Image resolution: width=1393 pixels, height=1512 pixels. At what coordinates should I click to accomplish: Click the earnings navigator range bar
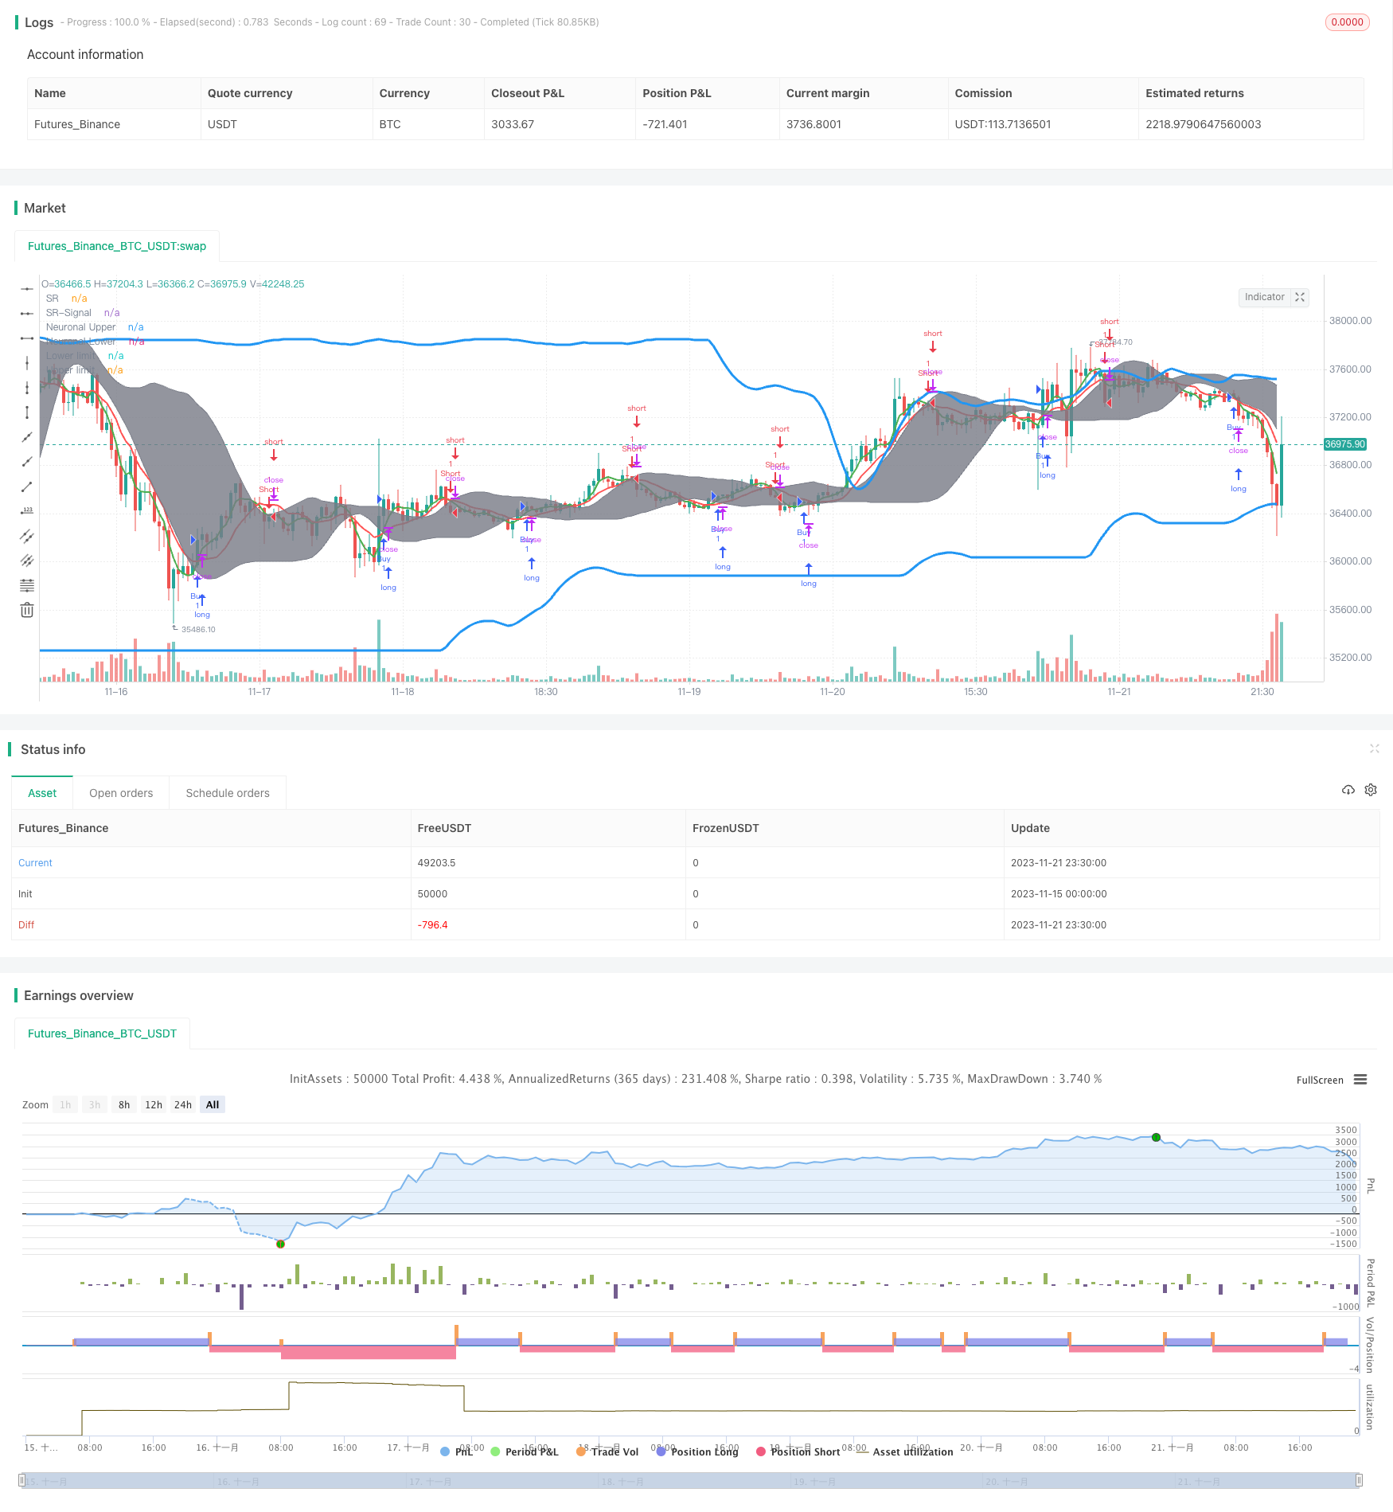(691, 1481)
